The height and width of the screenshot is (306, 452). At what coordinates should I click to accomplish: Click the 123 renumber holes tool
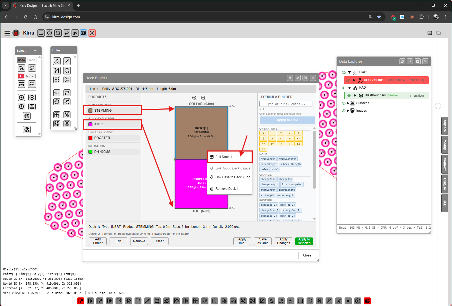[57, 93]
